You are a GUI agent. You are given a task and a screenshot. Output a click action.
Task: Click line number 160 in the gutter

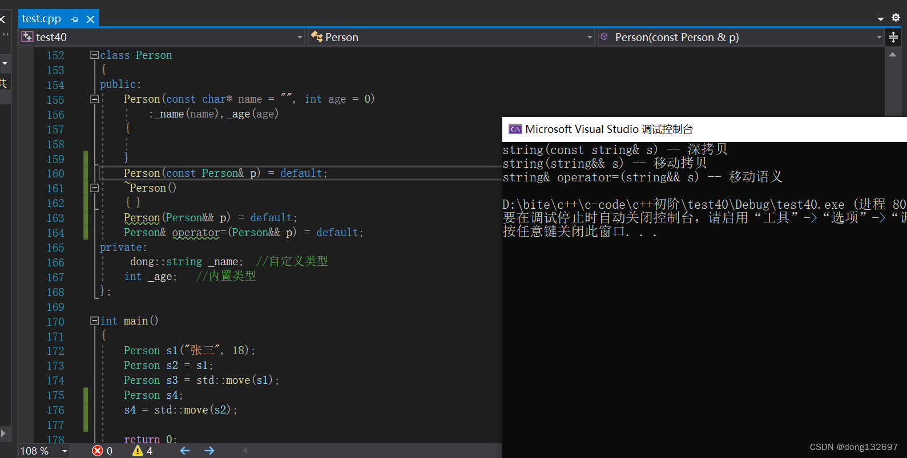pos(55,173)
